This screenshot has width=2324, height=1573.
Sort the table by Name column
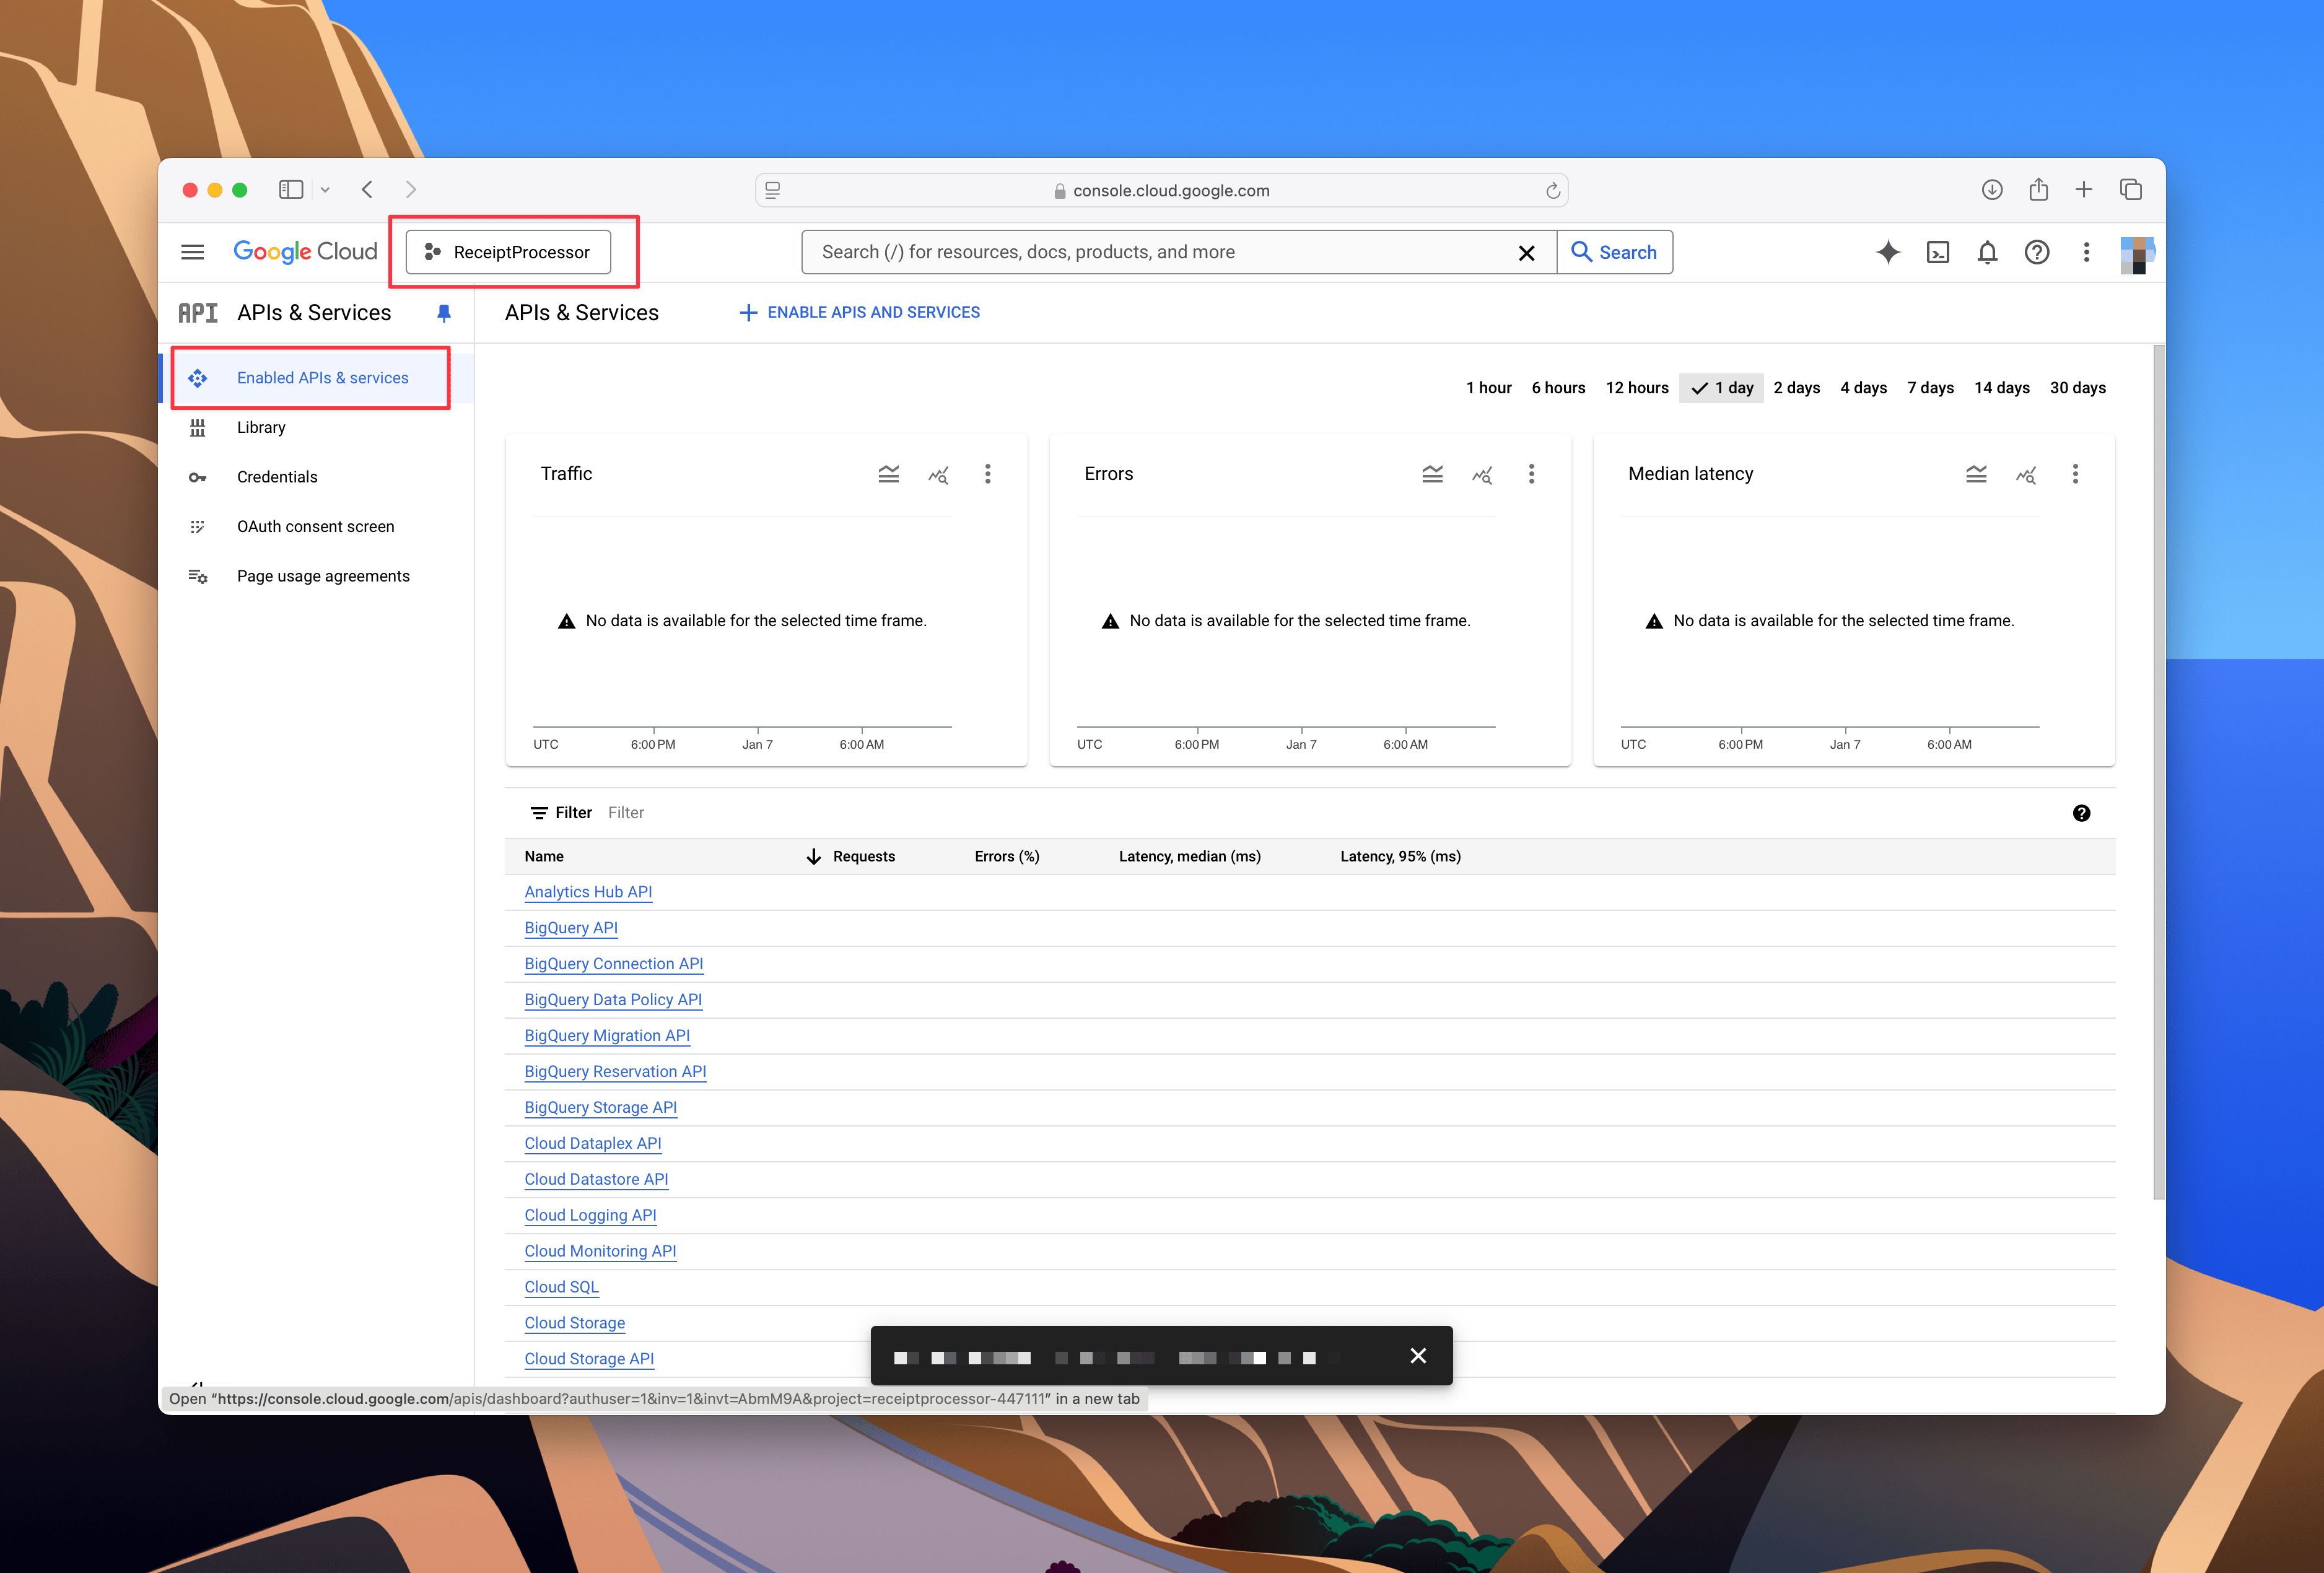click(x=544, y=857)
